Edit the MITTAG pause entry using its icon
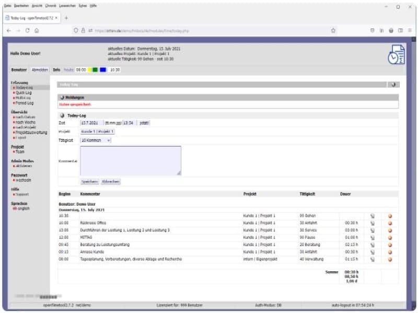 pyautogui.click(x=373, y=238)
